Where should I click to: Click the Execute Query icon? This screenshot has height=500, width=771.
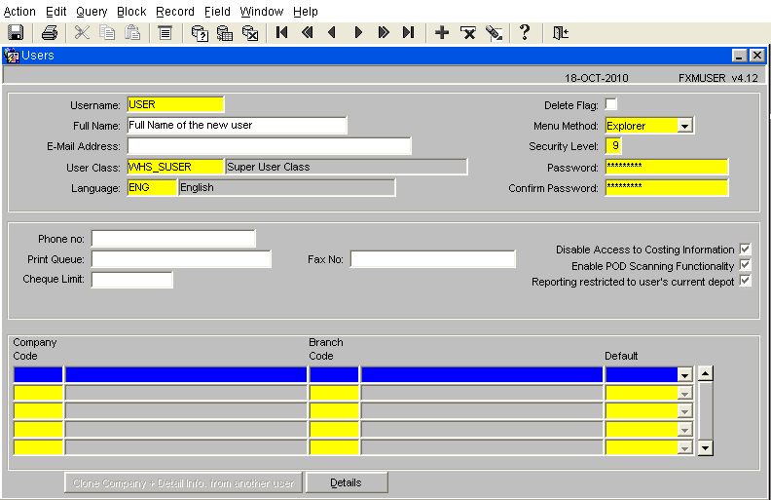click(x=225, y=32)
